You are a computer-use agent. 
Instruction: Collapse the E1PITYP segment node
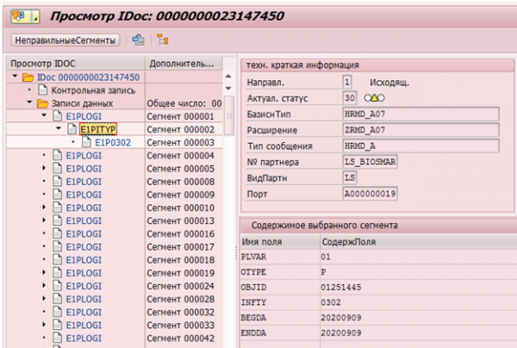[x=59, y=129]
